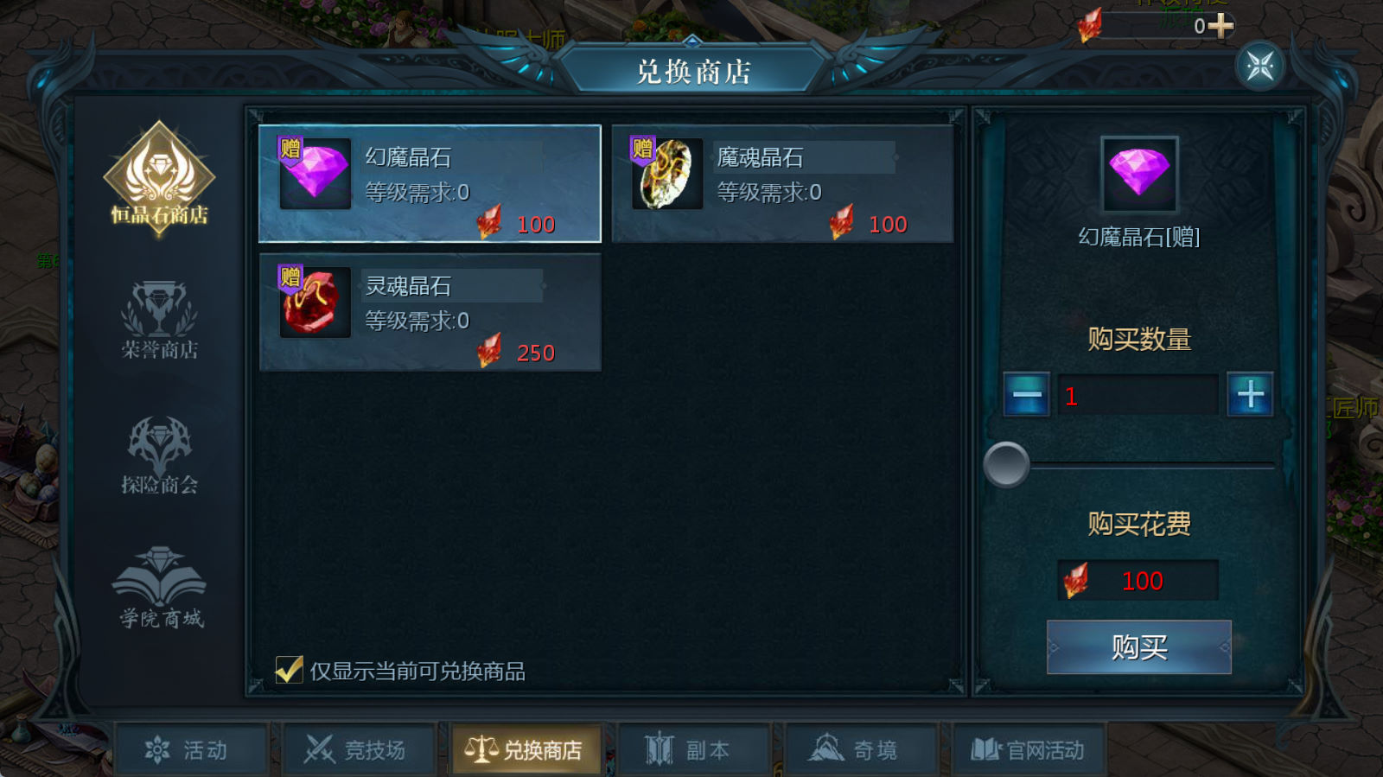This screenshot has width=1383, height=777.
Task: Close the exchange shop window
Action: coord(1260,66)
